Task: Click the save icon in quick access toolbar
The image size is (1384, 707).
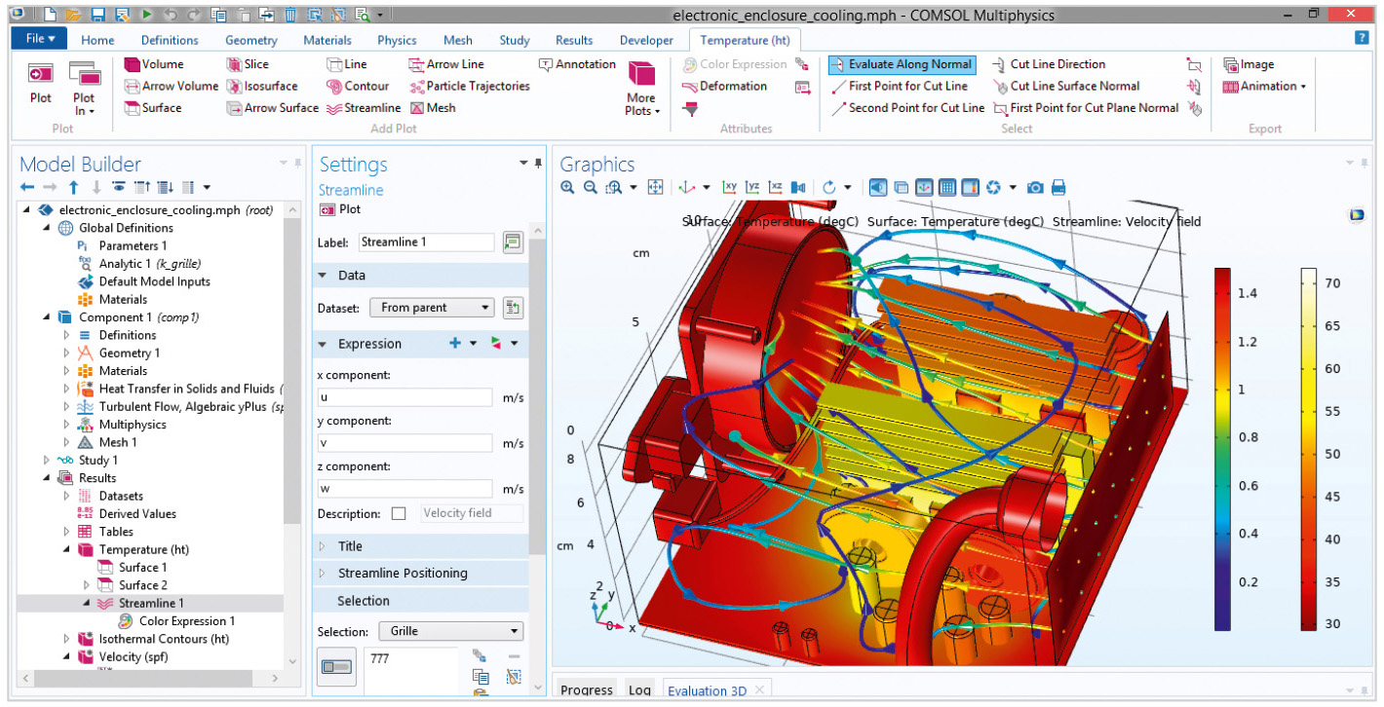Action: [98, 15]
